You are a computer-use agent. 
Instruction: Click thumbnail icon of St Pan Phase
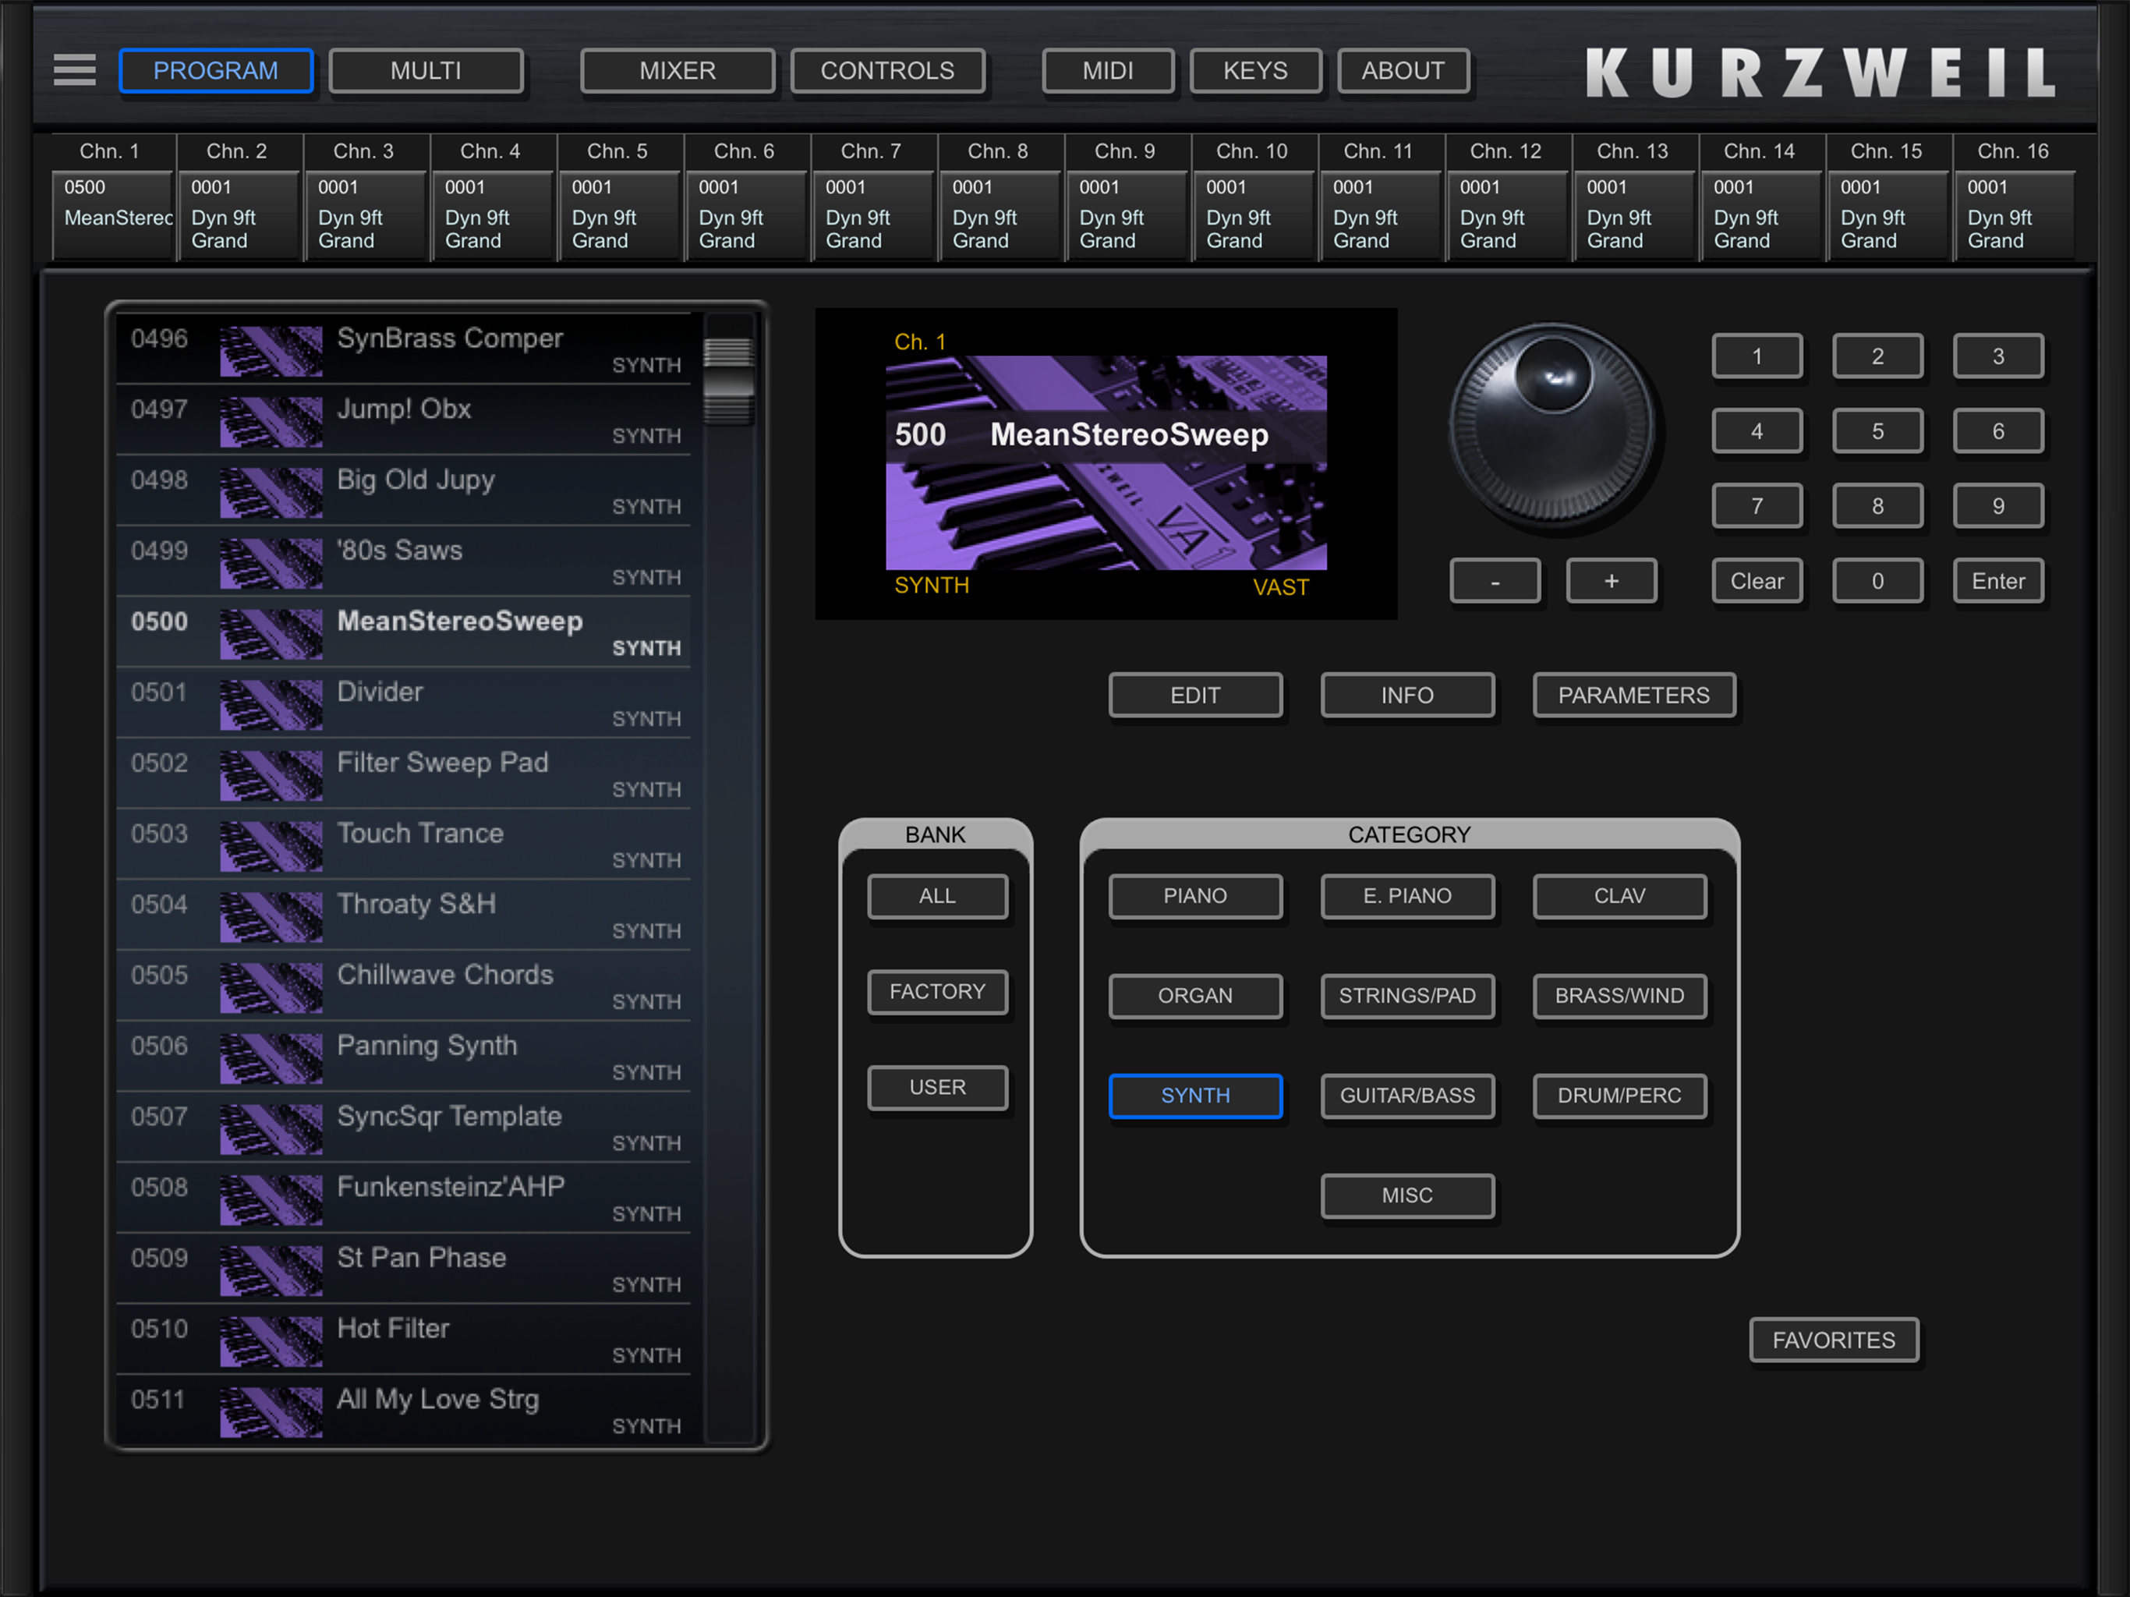(x=271, y=1270)
